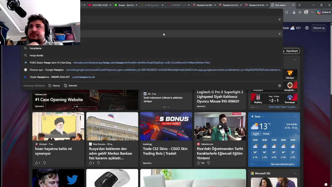This screenshot has width=332, height=187.
Task: Open the CS.MONEY tab
Action: click(178, 5)
